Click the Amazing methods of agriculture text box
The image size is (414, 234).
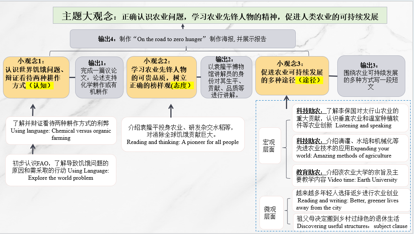(350, 148)
